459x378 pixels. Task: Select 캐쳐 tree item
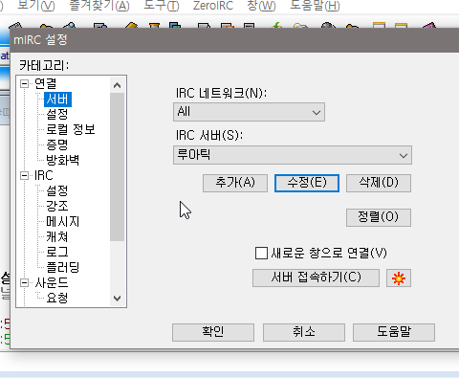57,236
